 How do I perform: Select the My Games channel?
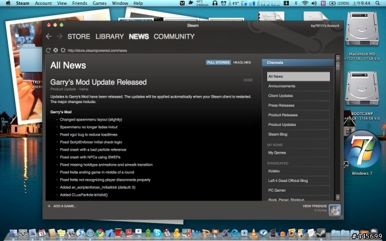pyautogui.click(x=299, y=152)
